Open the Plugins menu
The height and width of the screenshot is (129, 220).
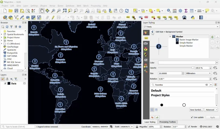coord(44,6)
